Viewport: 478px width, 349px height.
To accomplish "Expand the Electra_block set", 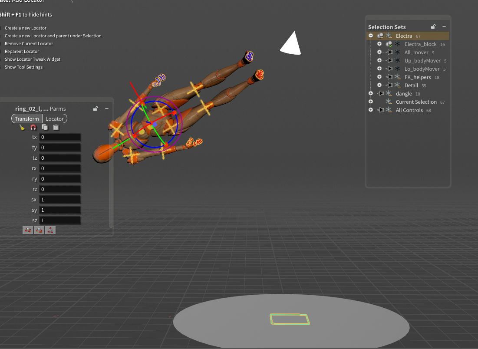I will (x=379, y=44).
